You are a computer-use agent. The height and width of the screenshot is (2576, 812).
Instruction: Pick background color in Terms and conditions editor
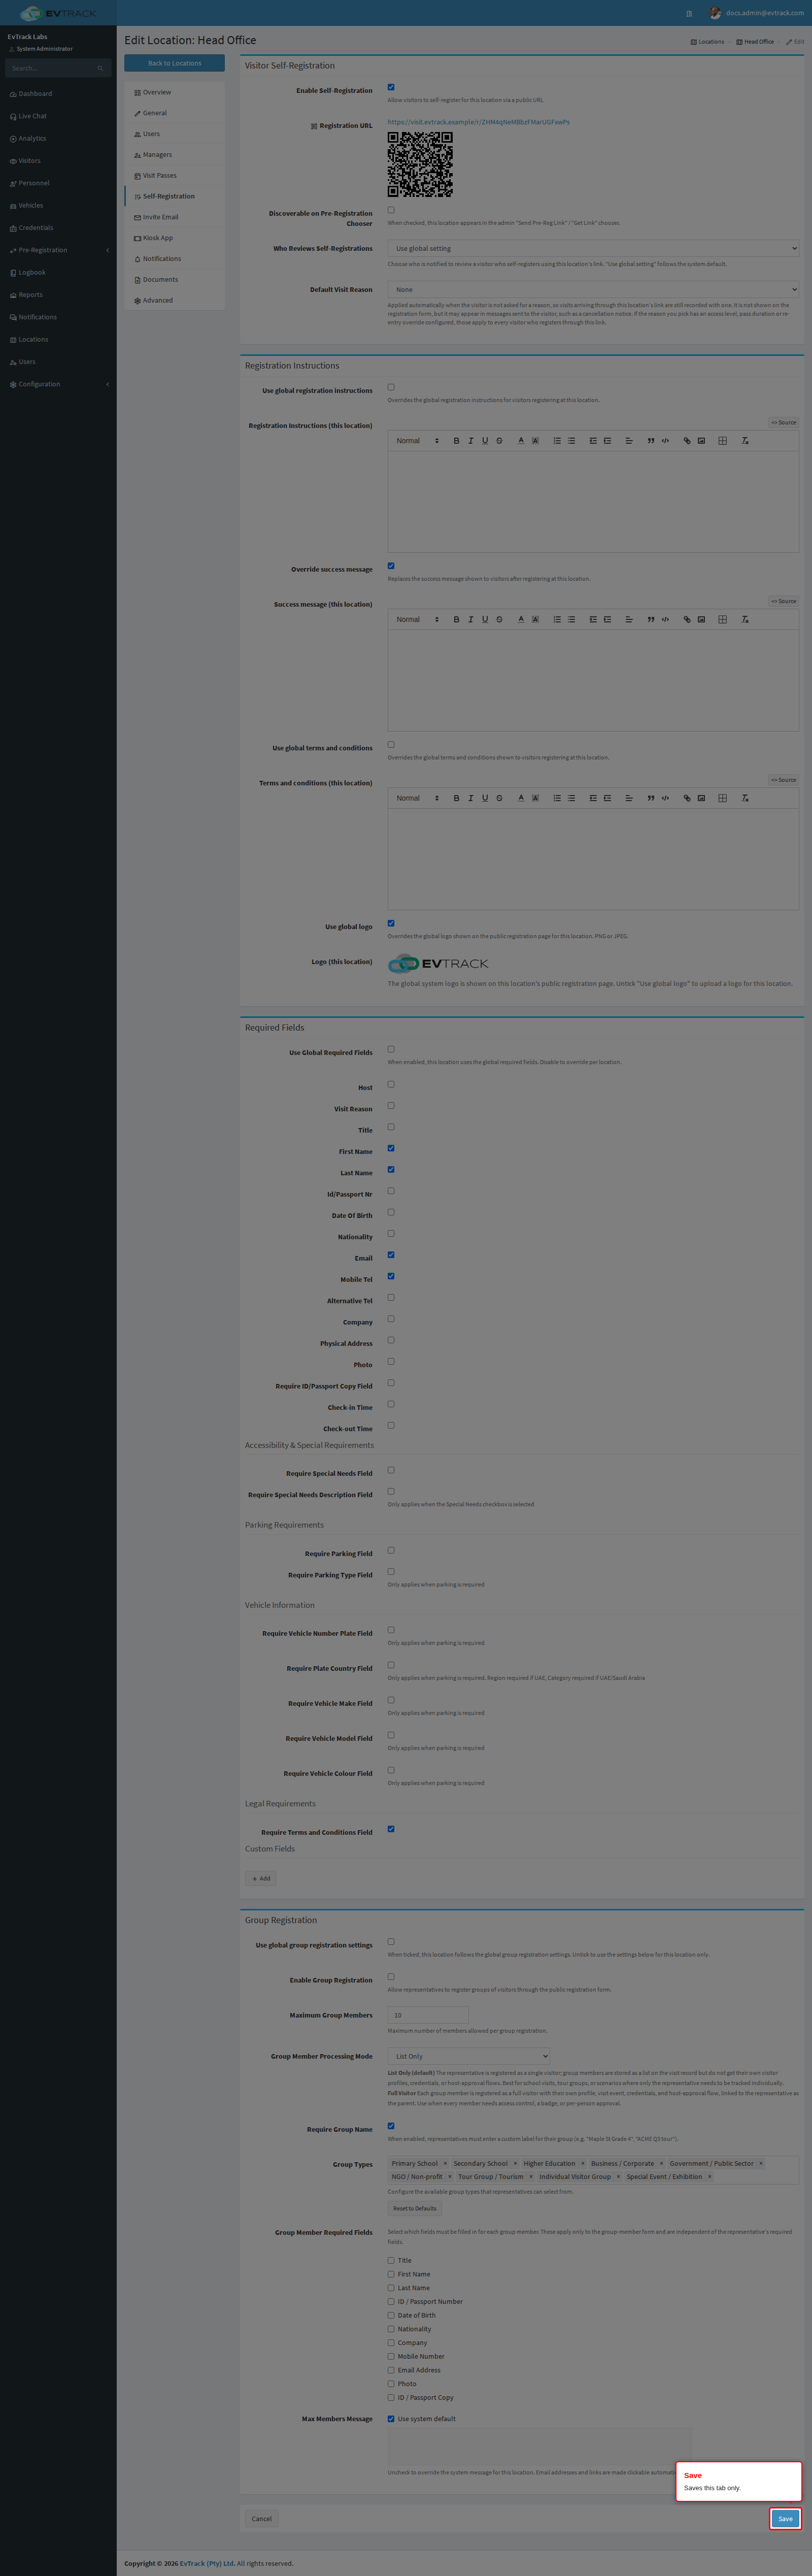[x=535, y=798]
